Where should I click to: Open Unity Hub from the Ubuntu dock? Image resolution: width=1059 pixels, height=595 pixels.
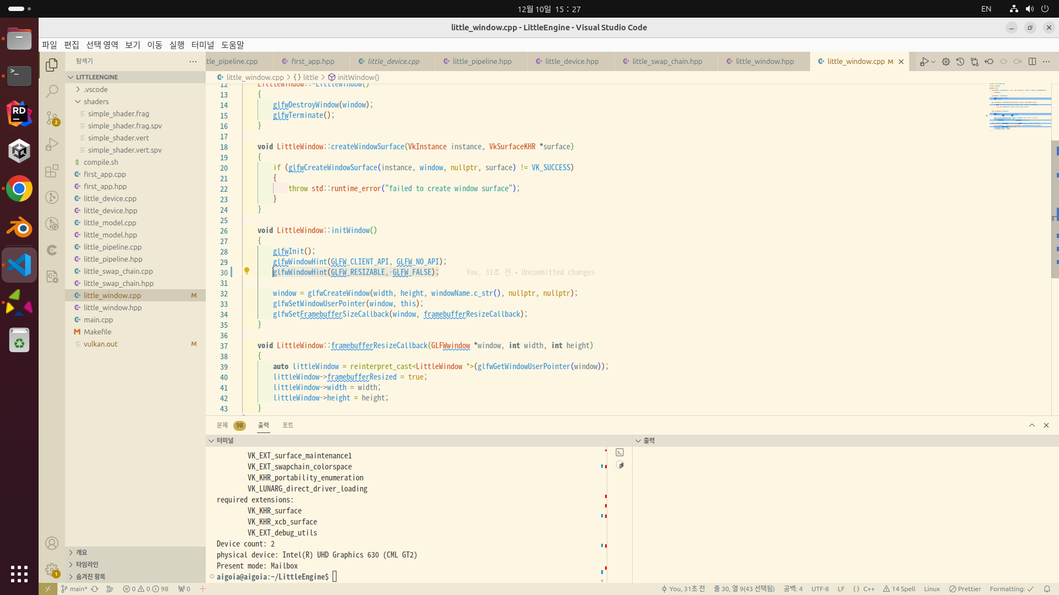click(19, 151)
